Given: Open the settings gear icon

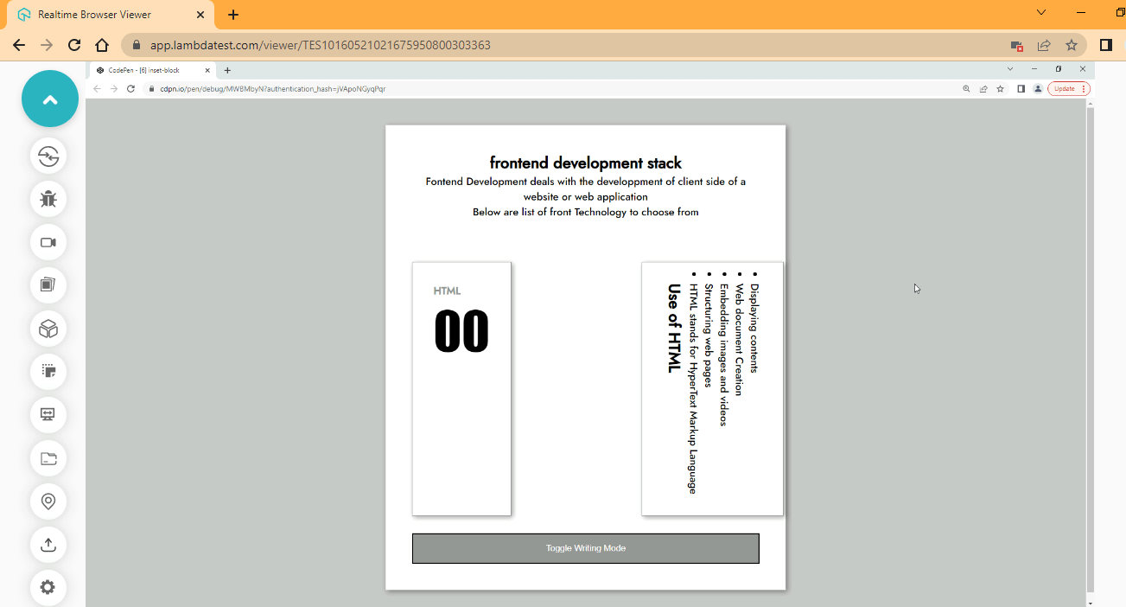Looking at the screenshot, I should pos(48,587).
